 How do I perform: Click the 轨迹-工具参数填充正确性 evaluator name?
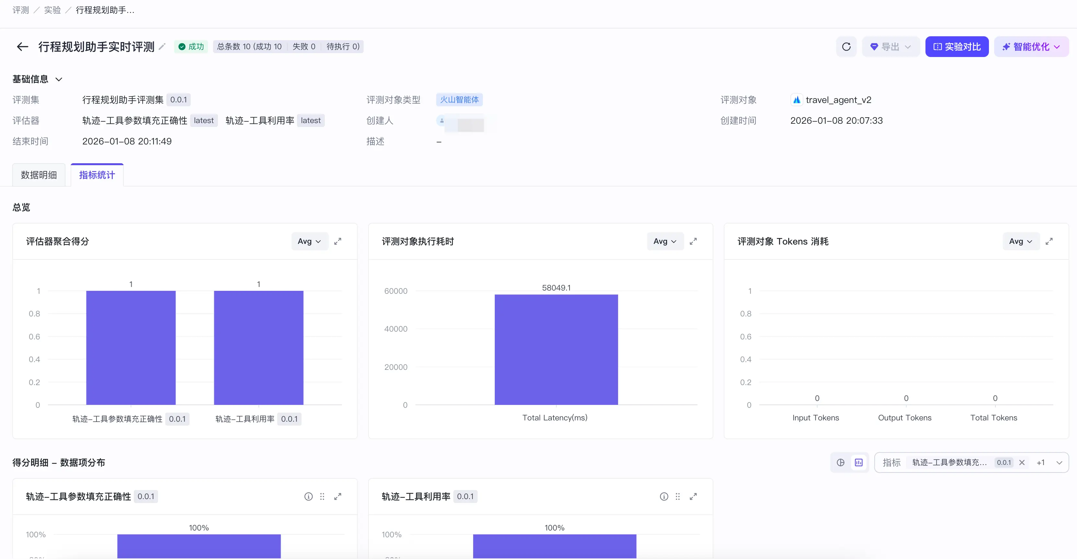pos(135,120)
